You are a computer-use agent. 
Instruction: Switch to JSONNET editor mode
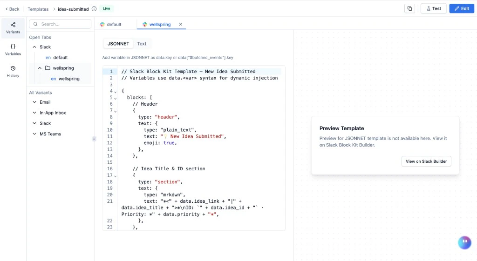click(x=118, y=44)
